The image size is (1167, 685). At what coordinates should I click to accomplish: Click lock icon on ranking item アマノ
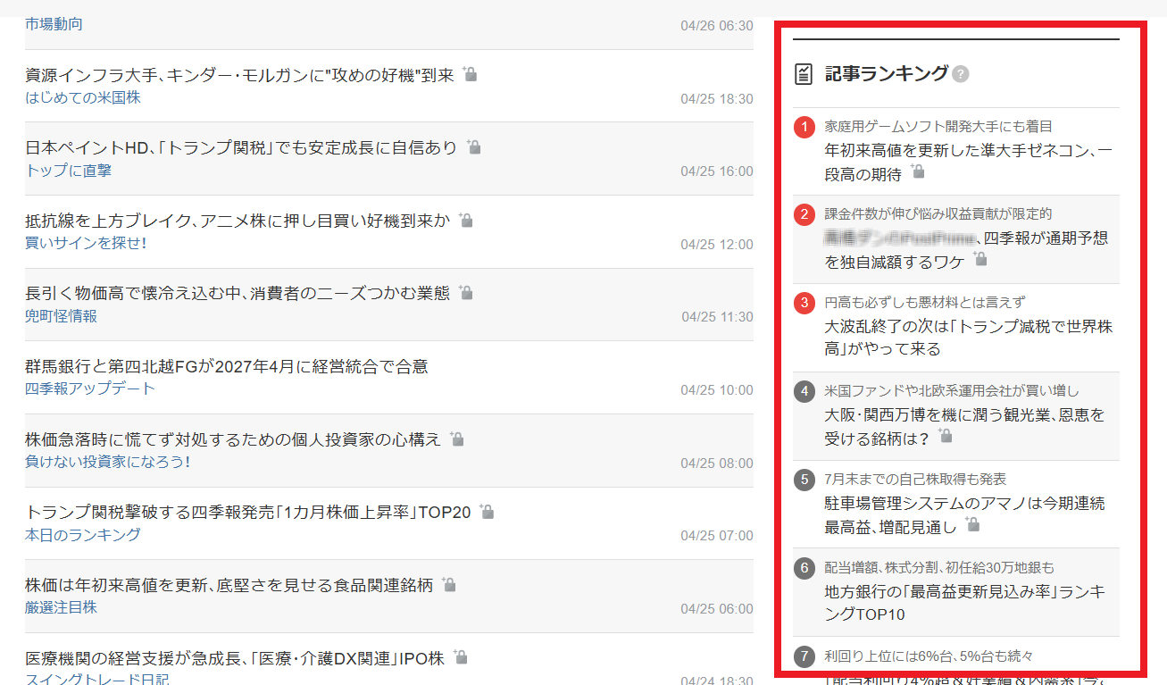pyautogui.click(x=972, y=523)
